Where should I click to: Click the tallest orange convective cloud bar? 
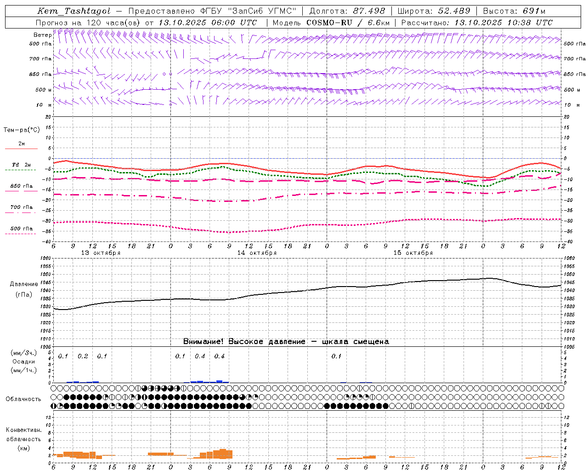tap(223, 454)
